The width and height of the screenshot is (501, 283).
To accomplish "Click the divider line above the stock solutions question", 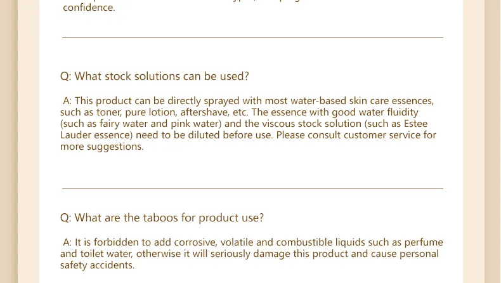I will (x=252, y=37).
